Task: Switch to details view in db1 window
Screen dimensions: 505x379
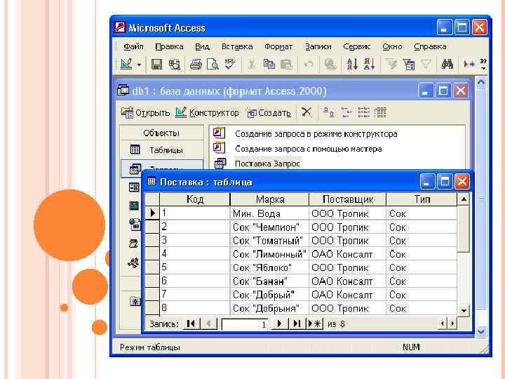Action: (x=380, y=112)
